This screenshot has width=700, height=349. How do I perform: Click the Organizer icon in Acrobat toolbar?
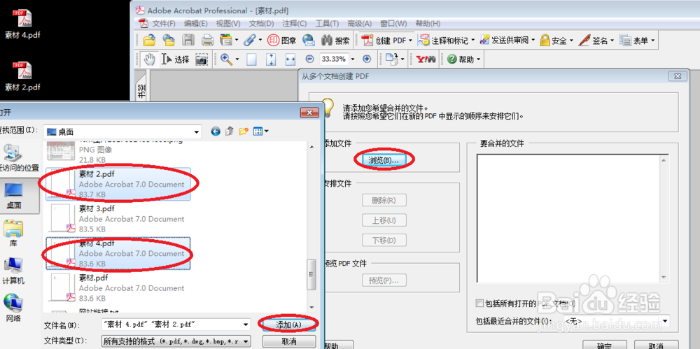click(227, 41)
